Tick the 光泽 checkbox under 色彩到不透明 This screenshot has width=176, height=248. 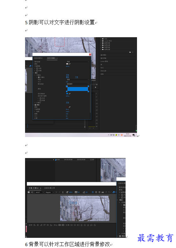tap(40, 98)
